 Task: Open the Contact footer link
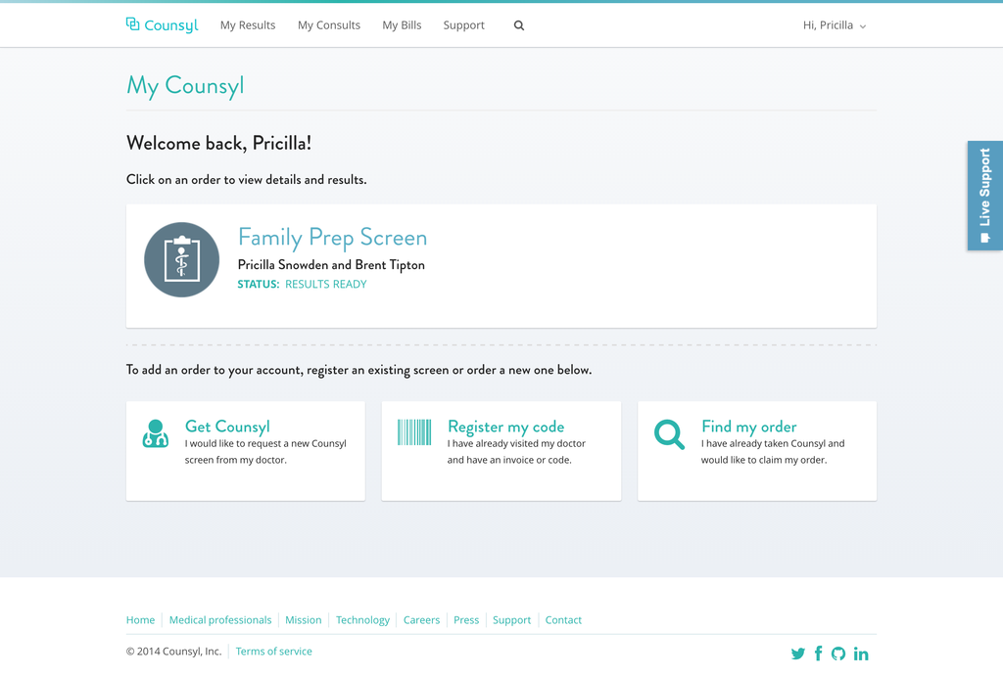tap(563, 620)
